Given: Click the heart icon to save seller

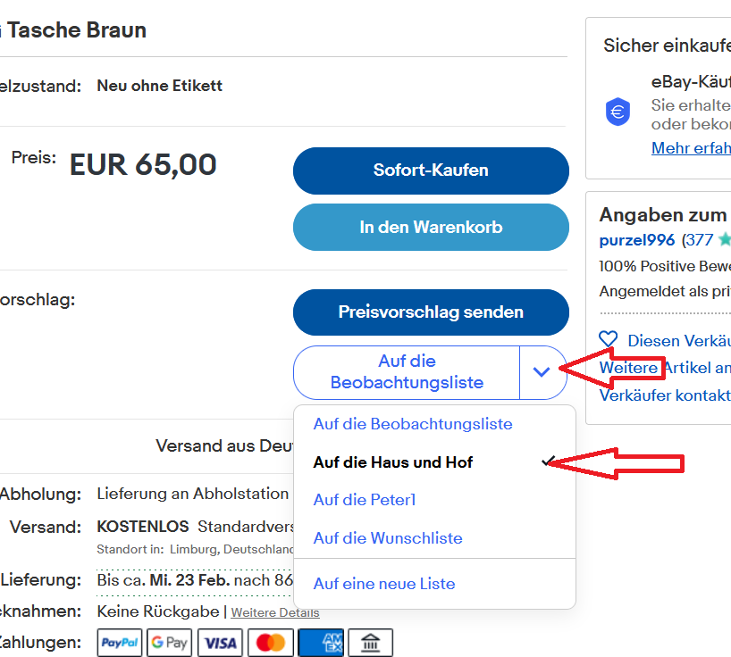Looking at the screenshot, I should coord(609,339).
